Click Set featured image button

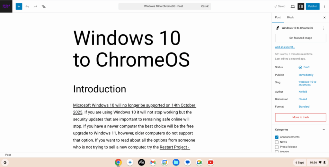click(x=300, y=38)
